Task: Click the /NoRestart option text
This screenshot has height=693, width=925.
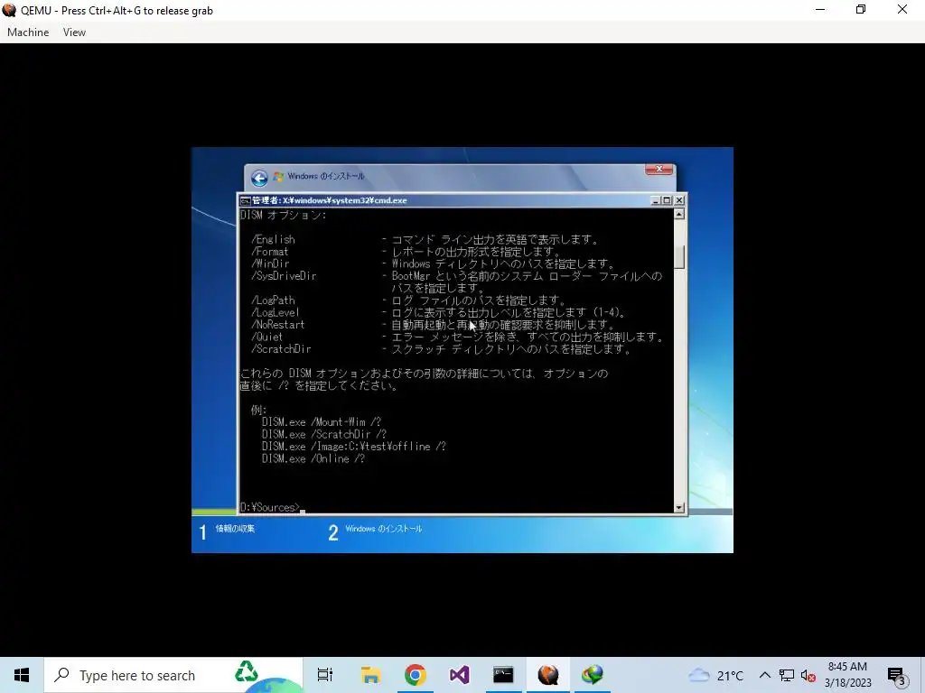Action: (278, 325)
